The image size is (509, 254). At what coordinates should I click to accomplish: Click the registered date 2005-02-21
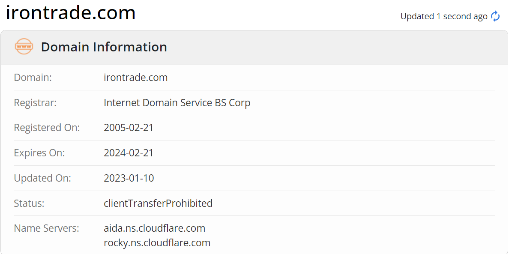tap(129, 128)
